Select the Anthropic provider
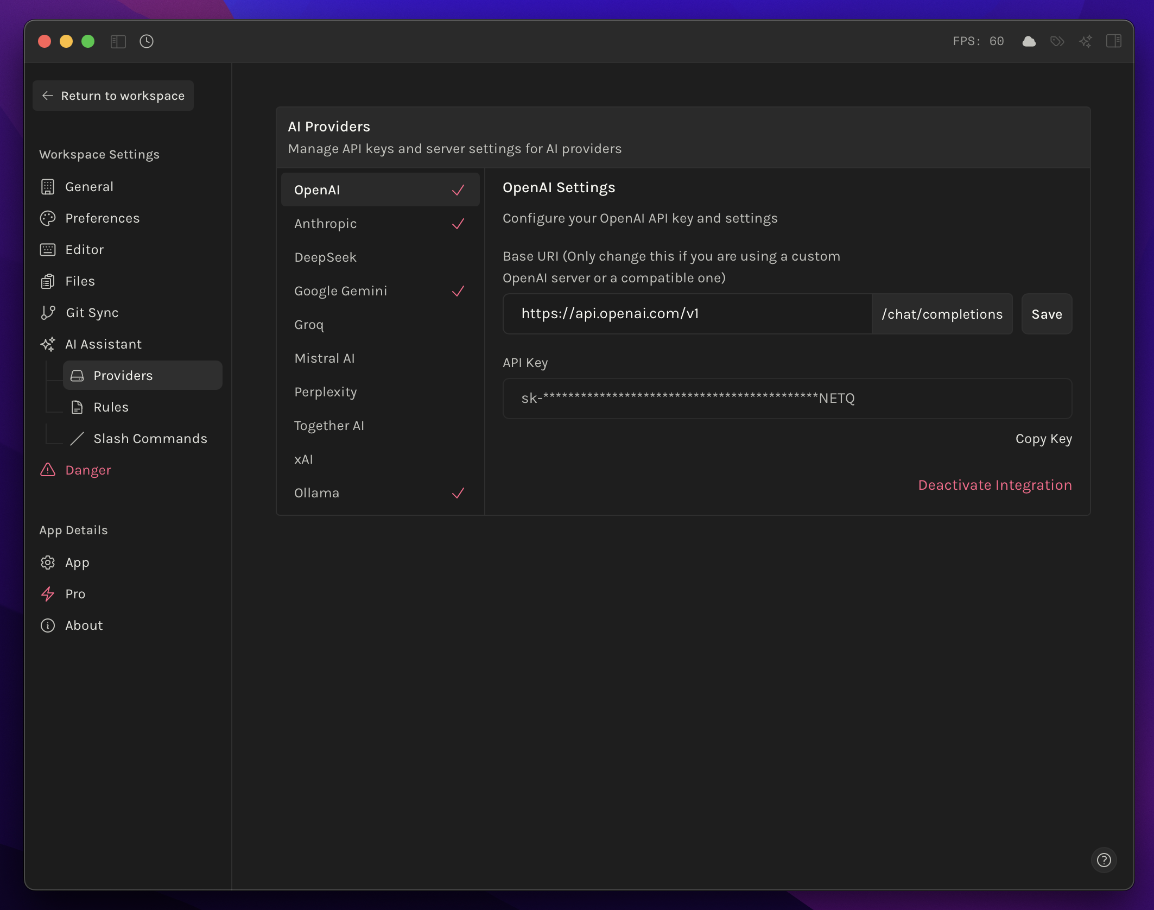Image resolution: width=1154 pixels, height=910 pixels. coord(380,224)
